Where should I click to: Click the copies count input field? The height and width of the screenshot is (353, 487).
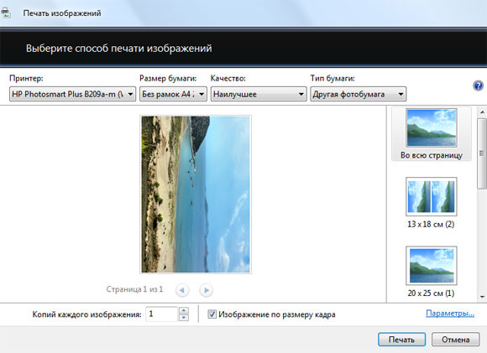[x=162, y=314]
